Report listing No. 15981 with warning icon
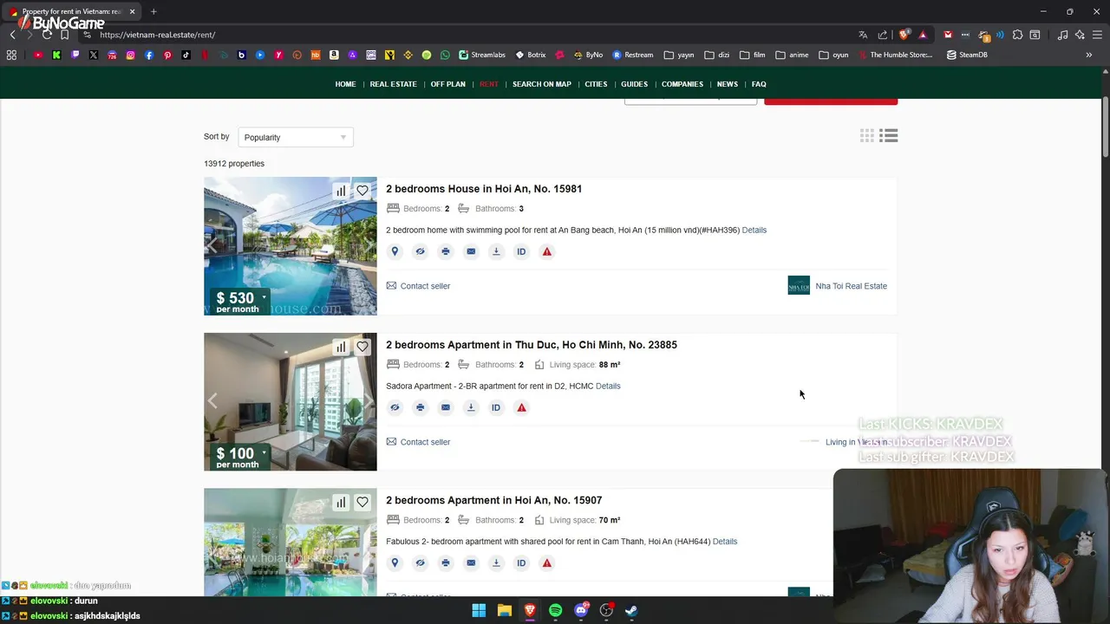1110x624 pixels. coord(546,251)
